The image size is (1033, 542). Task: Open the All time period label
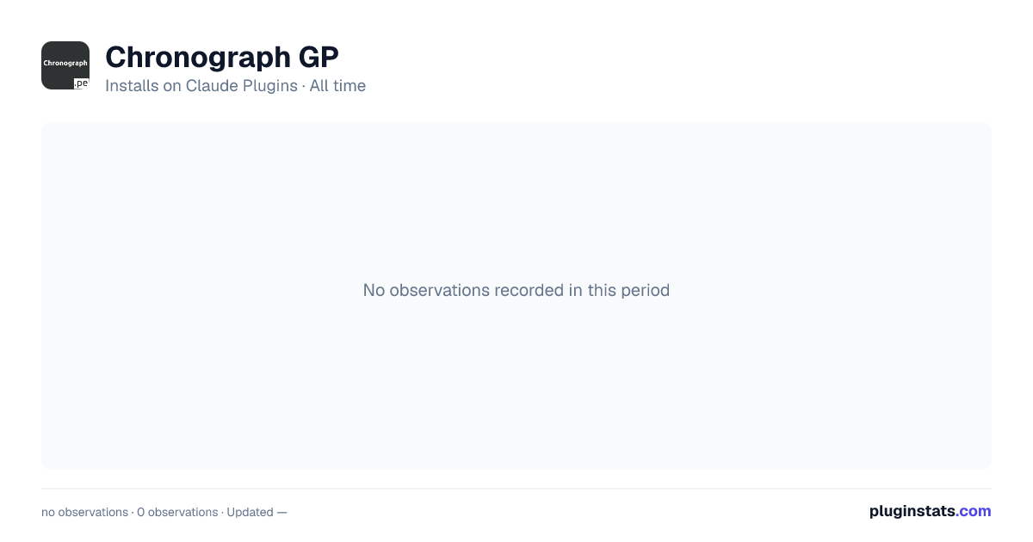[337, 86]
